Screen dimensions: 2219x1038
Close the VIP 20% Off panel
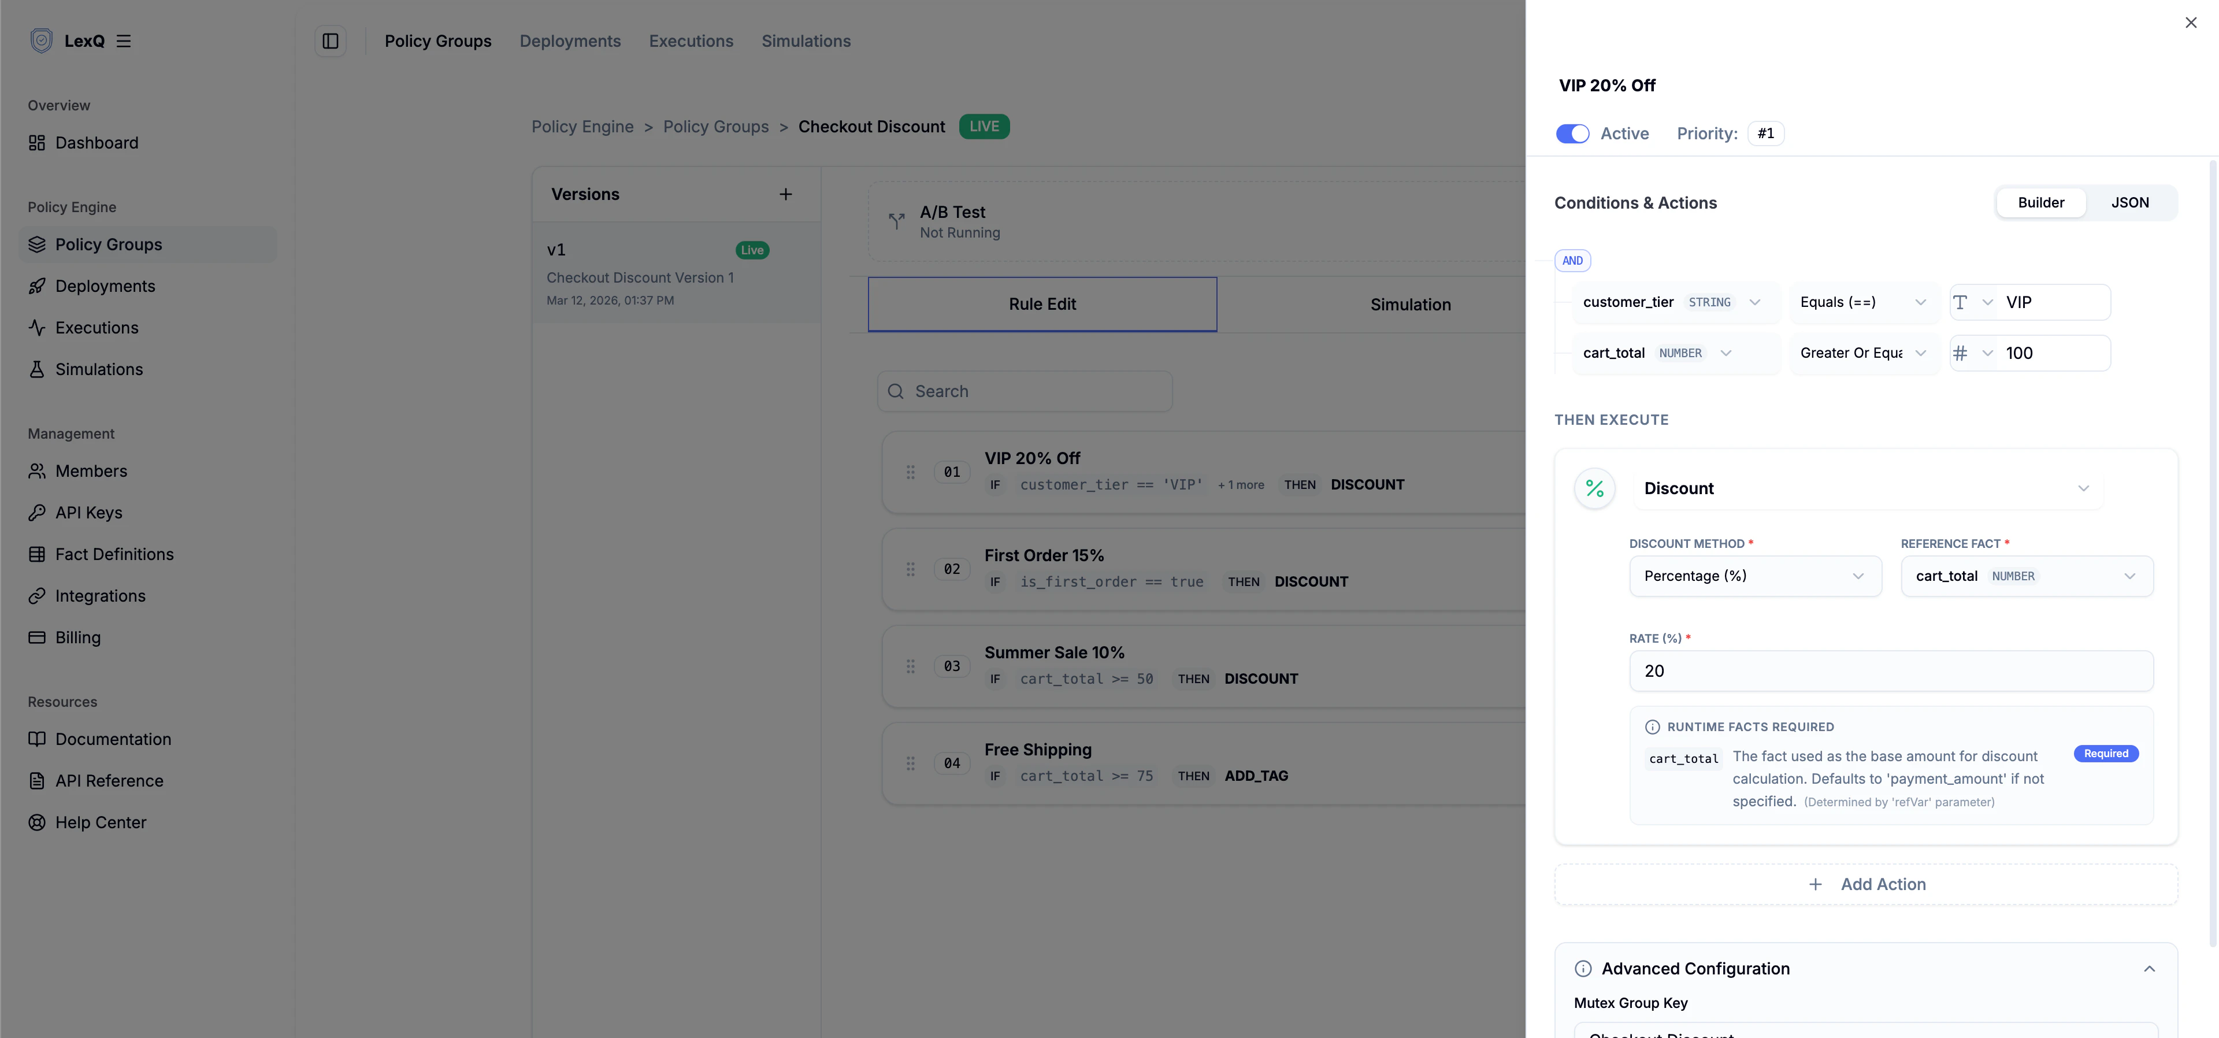click(x=2190, y=23)
